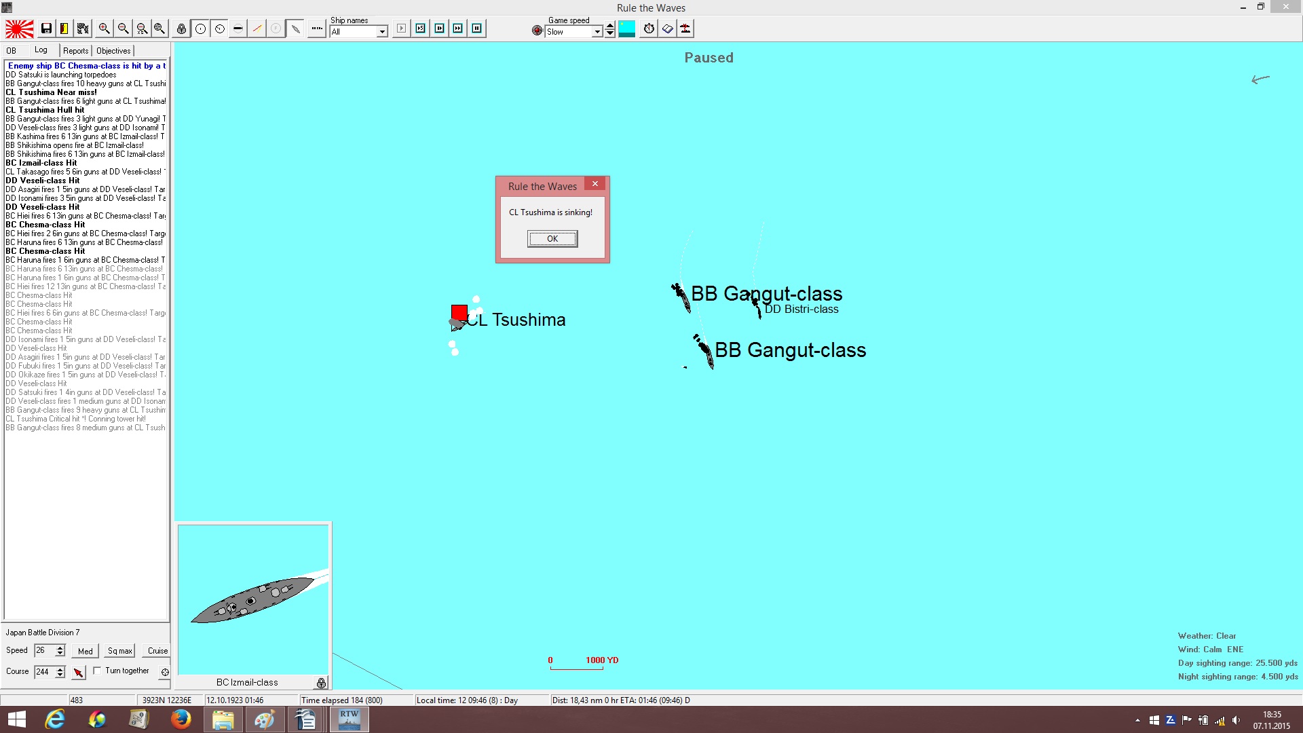Click the fast-forward playback button
This screenshot has width=1303, height=733.
tap(458, 29)
